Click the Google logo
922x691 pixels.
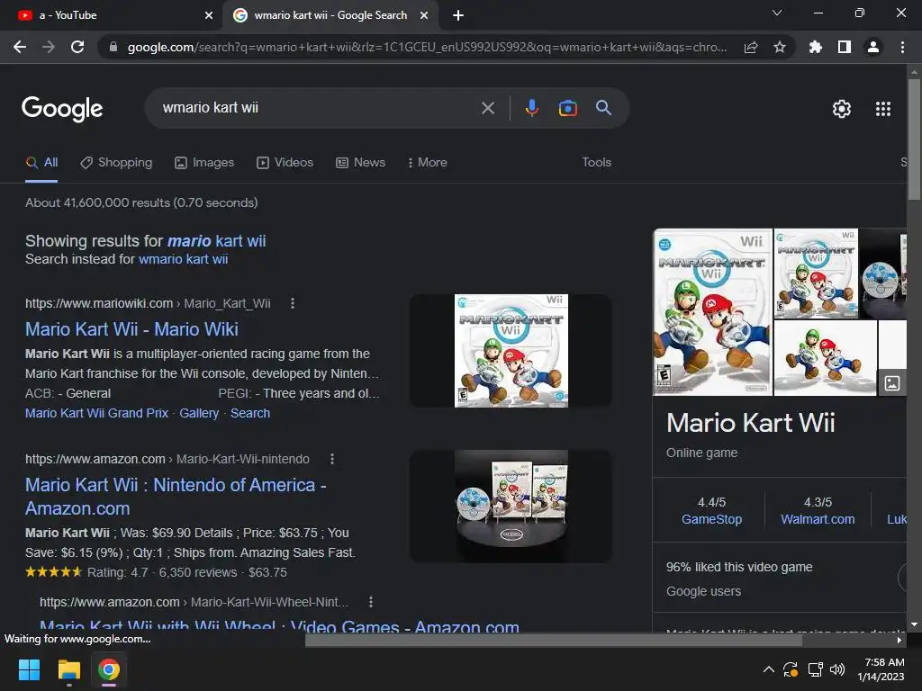(x=62, y=109)
